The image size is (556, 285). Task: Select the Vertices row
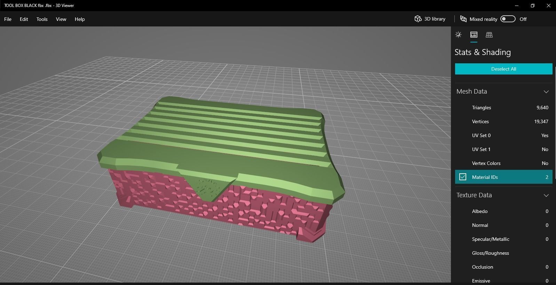coord(503,121)
